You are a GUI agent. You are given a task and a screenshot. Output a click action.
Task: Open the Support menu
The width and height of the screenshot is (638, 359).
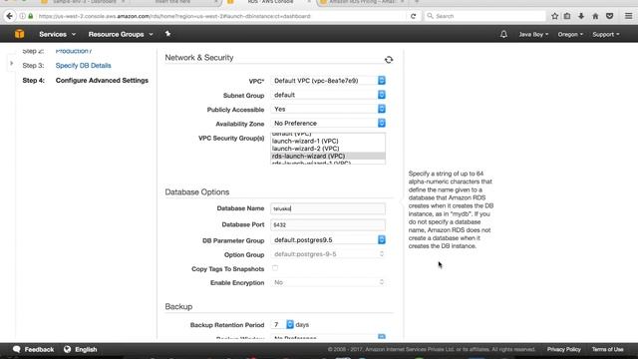pyautogui.click(x=606, y=34)
